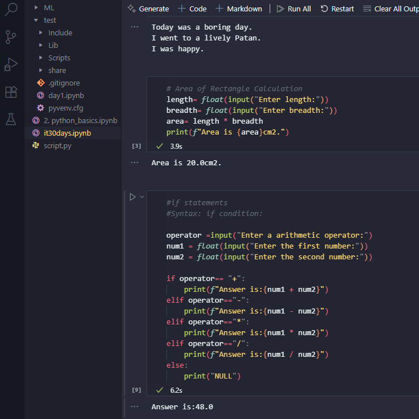Restart the notebook kernel
Screen dimensions: 419x419
pos(337,9)
